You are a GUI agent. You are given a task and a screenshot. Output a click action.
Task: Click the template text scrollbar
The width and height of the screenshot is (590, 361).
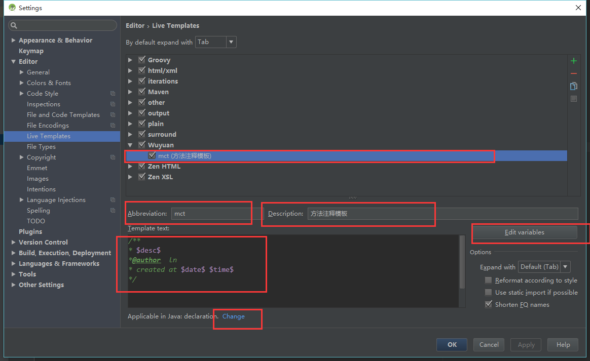(462, 262)
